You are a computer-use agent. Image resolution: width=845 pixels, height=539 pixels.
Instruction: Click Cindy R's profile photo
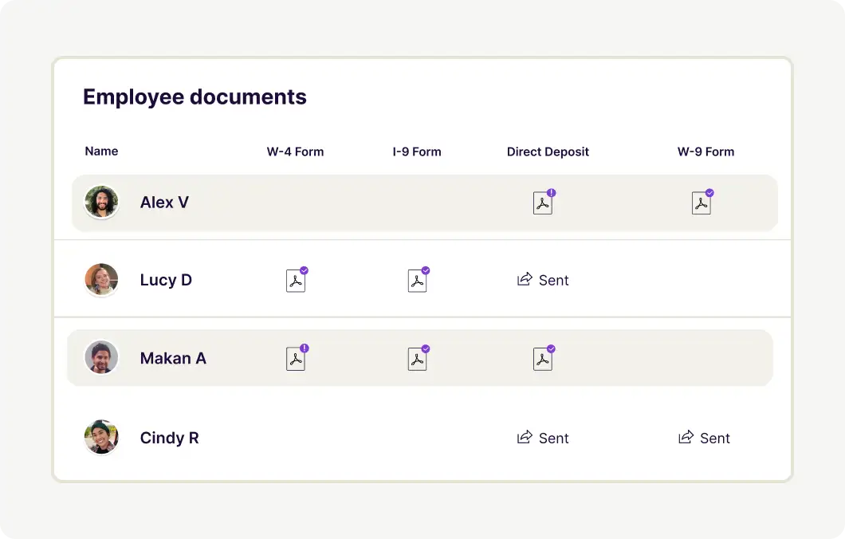click(x=101, y=437)
